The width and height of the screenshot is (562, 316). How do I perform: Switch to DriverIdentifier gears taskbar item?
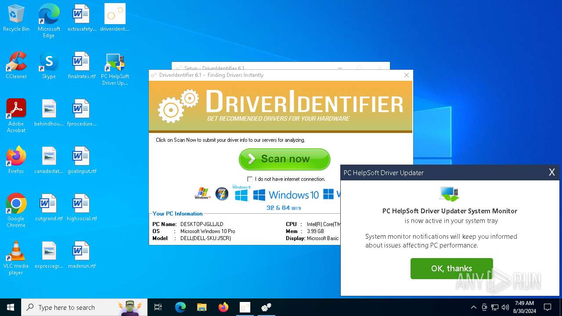tap(266, 307)
